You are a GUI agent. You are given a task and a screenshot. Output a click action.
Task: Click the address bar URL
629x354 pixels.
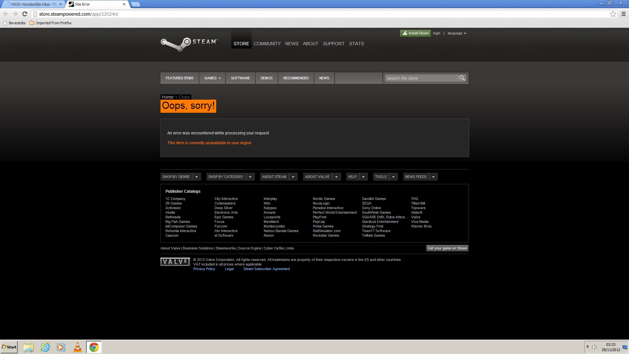pos(79,14)
